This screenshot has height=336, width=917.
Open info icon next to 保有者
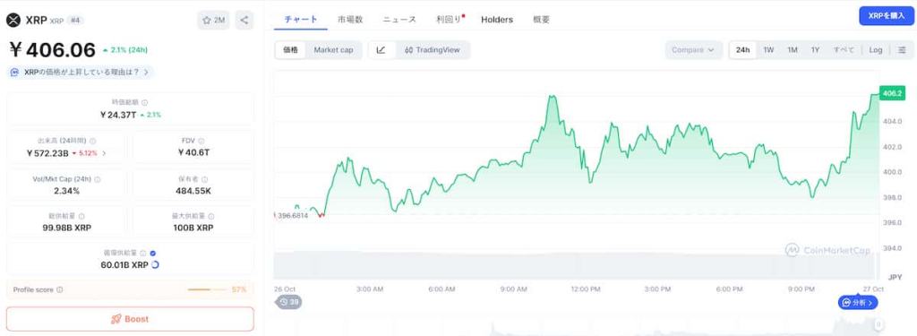(x=205, y=179)
